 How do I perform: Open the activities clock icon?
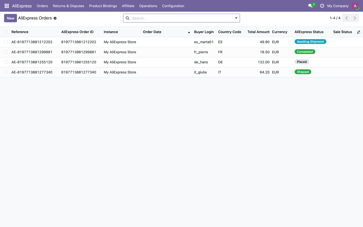pos(322,6)
